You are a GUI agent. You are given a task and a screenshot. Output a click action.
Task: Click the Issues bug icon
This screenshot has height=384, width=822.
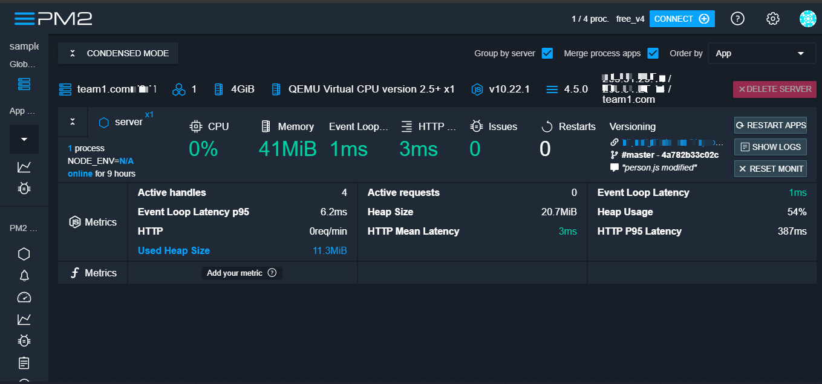point(477,126)
